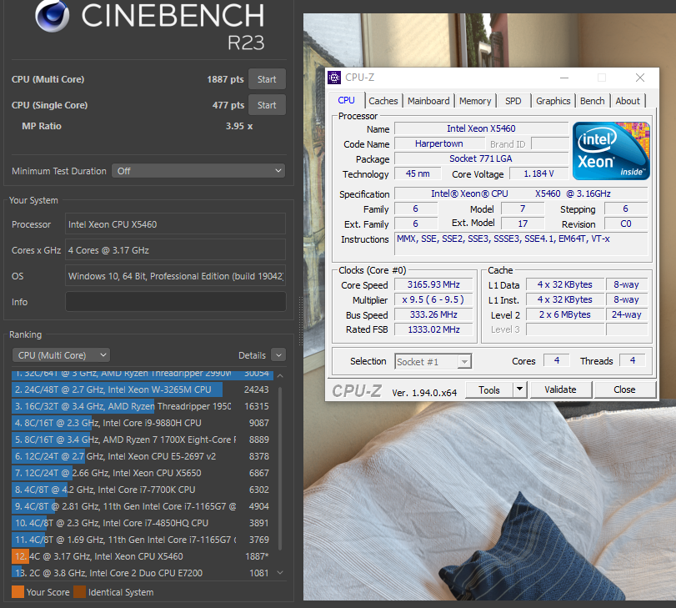676x608 pixels.
Task: Click the OS field Windows 10 text
Action: click(x=176, y=276)
